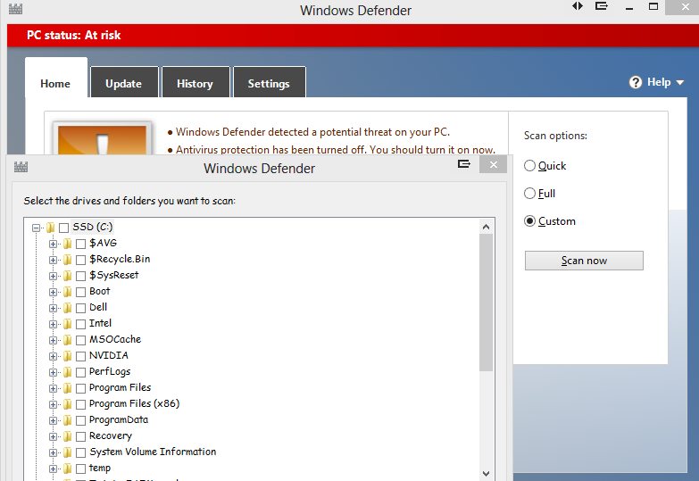Select the Dell folder label
The width and height of the screenshot is (699, 481).
pos(98,307)
